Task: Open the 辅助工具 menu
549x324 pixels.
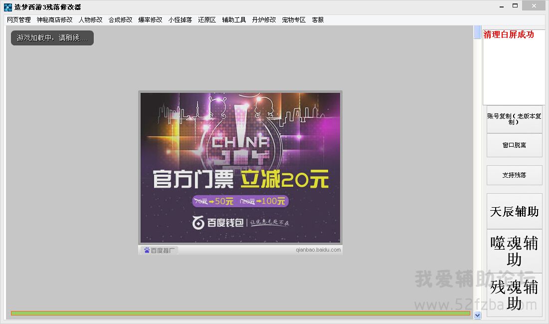Action: coord(234,20)
